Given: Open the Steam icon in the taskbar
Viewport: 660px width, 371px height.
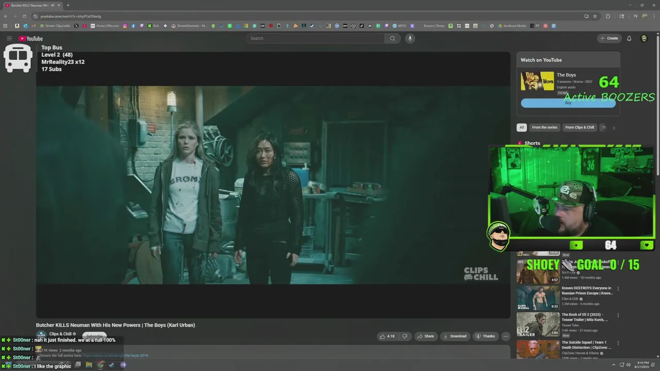Looking at the screenshot, I should pos(111,365).
